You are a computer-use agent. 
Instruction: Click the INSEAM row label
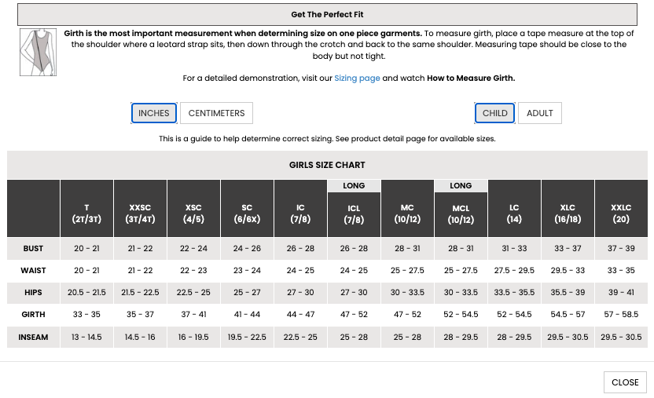pyautogui.click(x=33, y=337)
